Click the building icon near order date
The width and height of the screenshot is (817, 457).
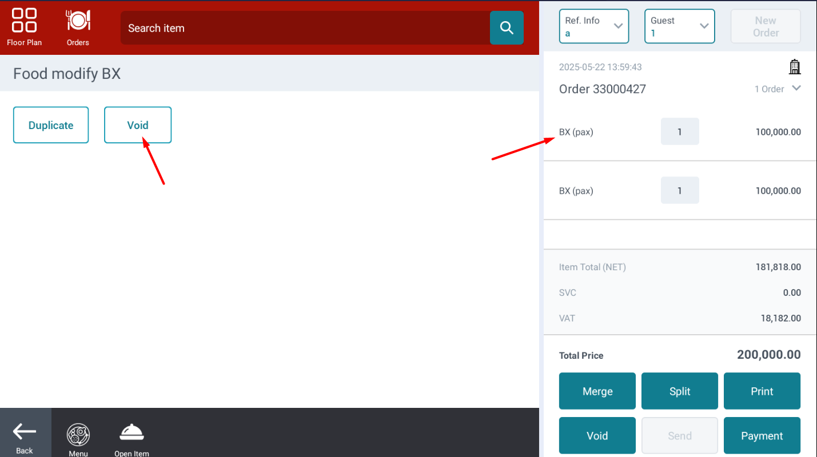795,67
